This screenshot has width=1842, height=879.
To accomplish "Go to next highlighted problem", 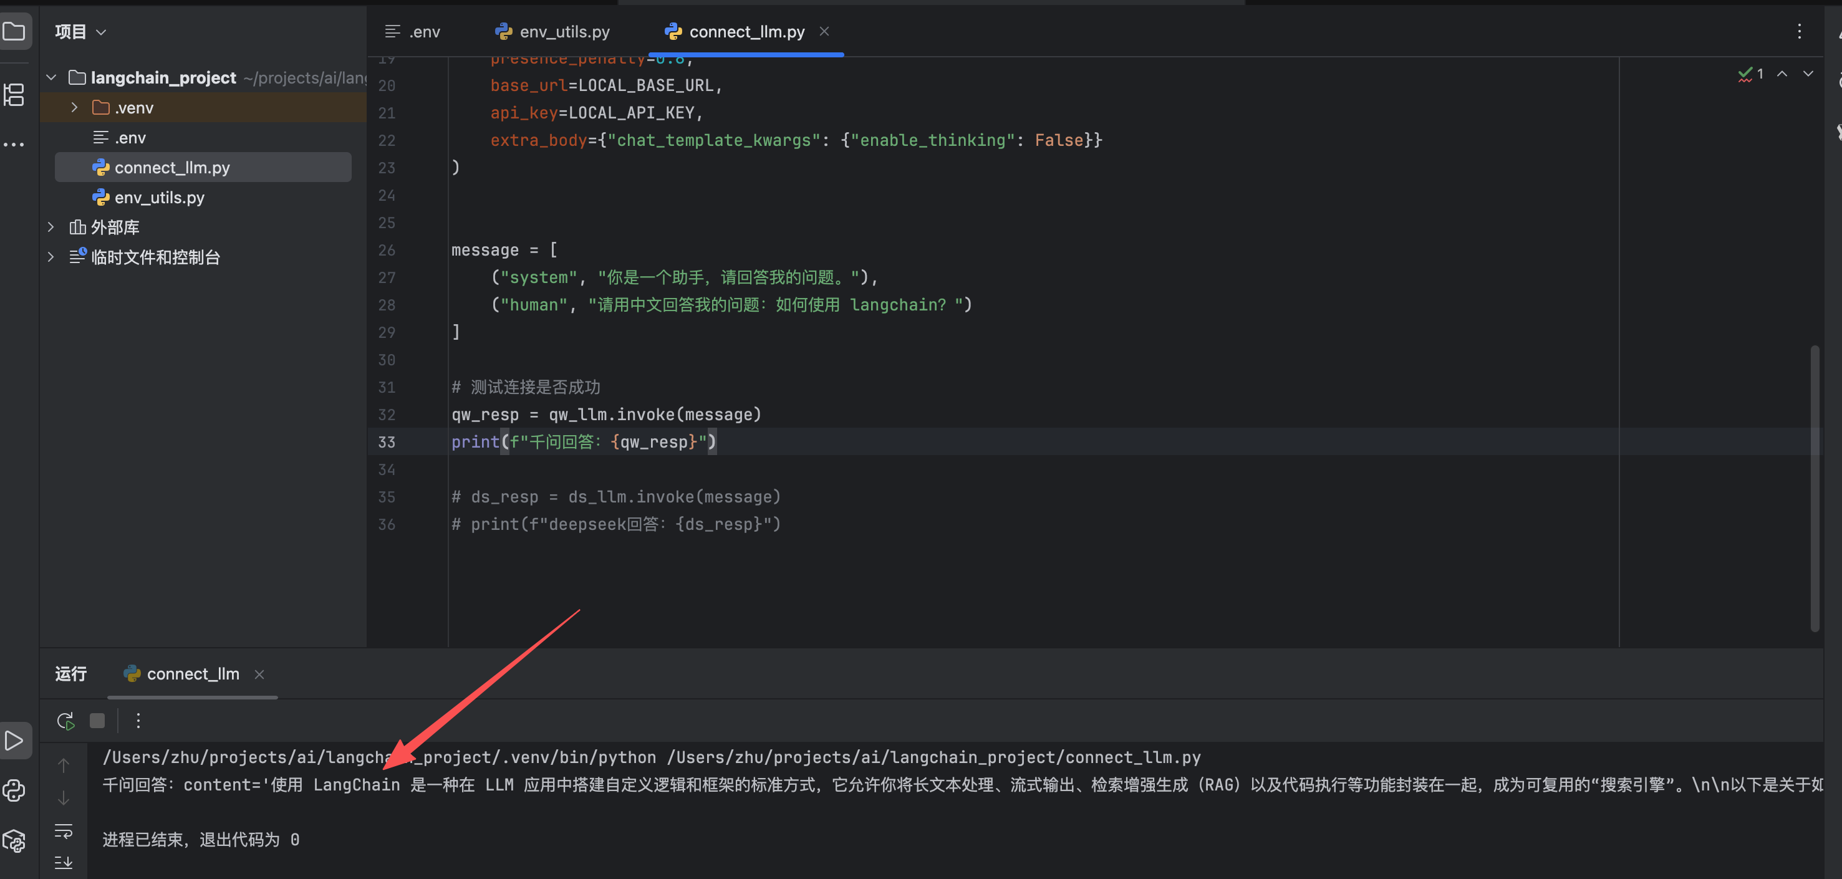I will click(x=1808, y=74).
